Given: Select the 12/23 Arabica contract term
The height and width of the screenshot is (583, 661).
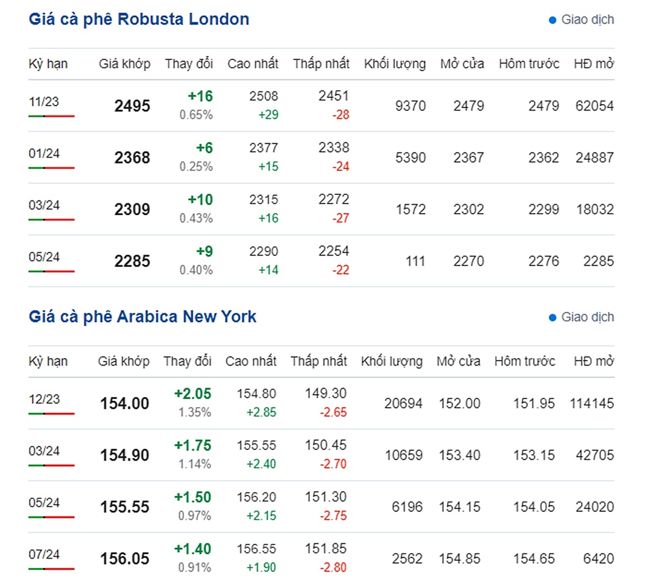Looking at the screenshot, I should [x=44, y=399].
